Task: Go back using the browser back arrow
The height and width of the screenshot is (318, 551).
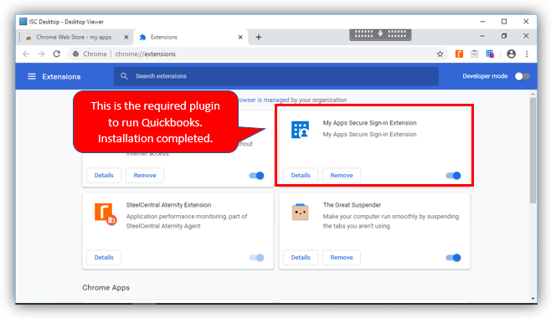Action: click(x=26, y=54)
